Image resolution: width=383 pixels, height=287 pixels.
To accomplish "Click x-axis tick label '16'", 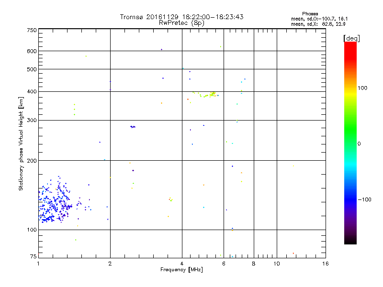I will [x=326, y=264].
